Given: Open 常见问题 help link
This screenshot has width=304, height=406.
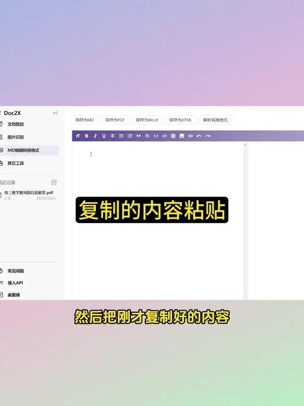Looking at the screenshot, I should (16, 271).
